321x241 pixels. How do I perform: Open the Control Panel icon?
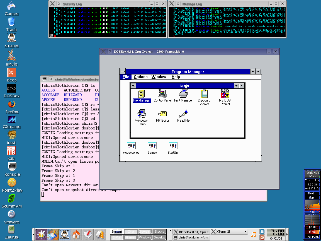coord(162,96)
